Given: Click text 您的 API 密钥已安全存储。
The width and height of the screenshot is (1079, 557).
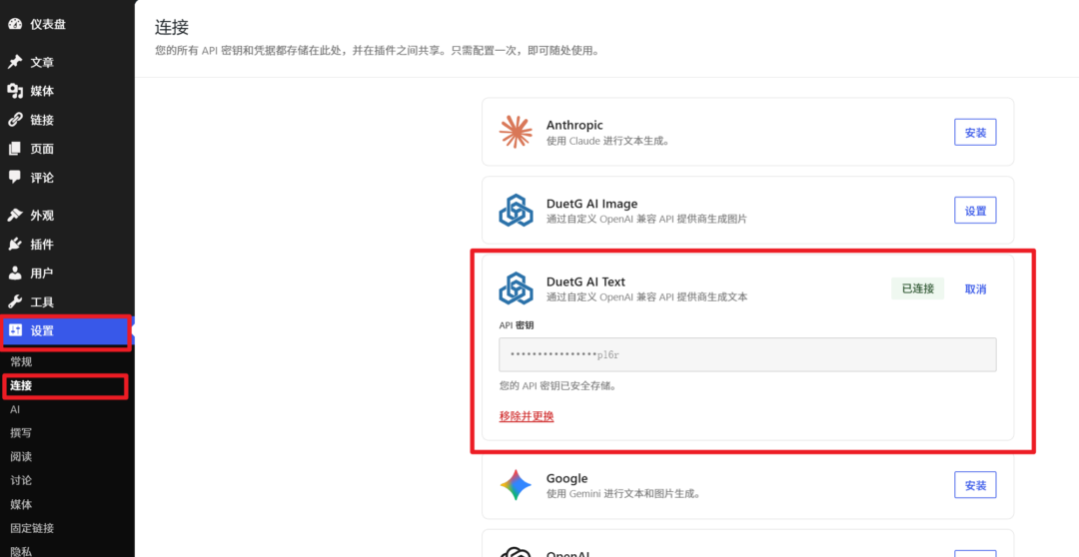Looking at the screenshot, I should coord(557,385).
